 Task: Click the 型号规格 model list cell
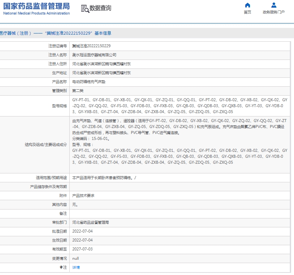point(180,106)
